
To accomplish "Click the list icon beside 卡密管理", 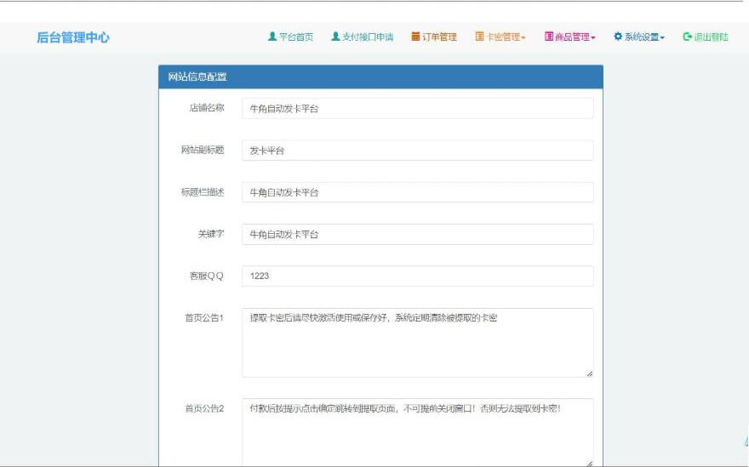I will [479, 37].
